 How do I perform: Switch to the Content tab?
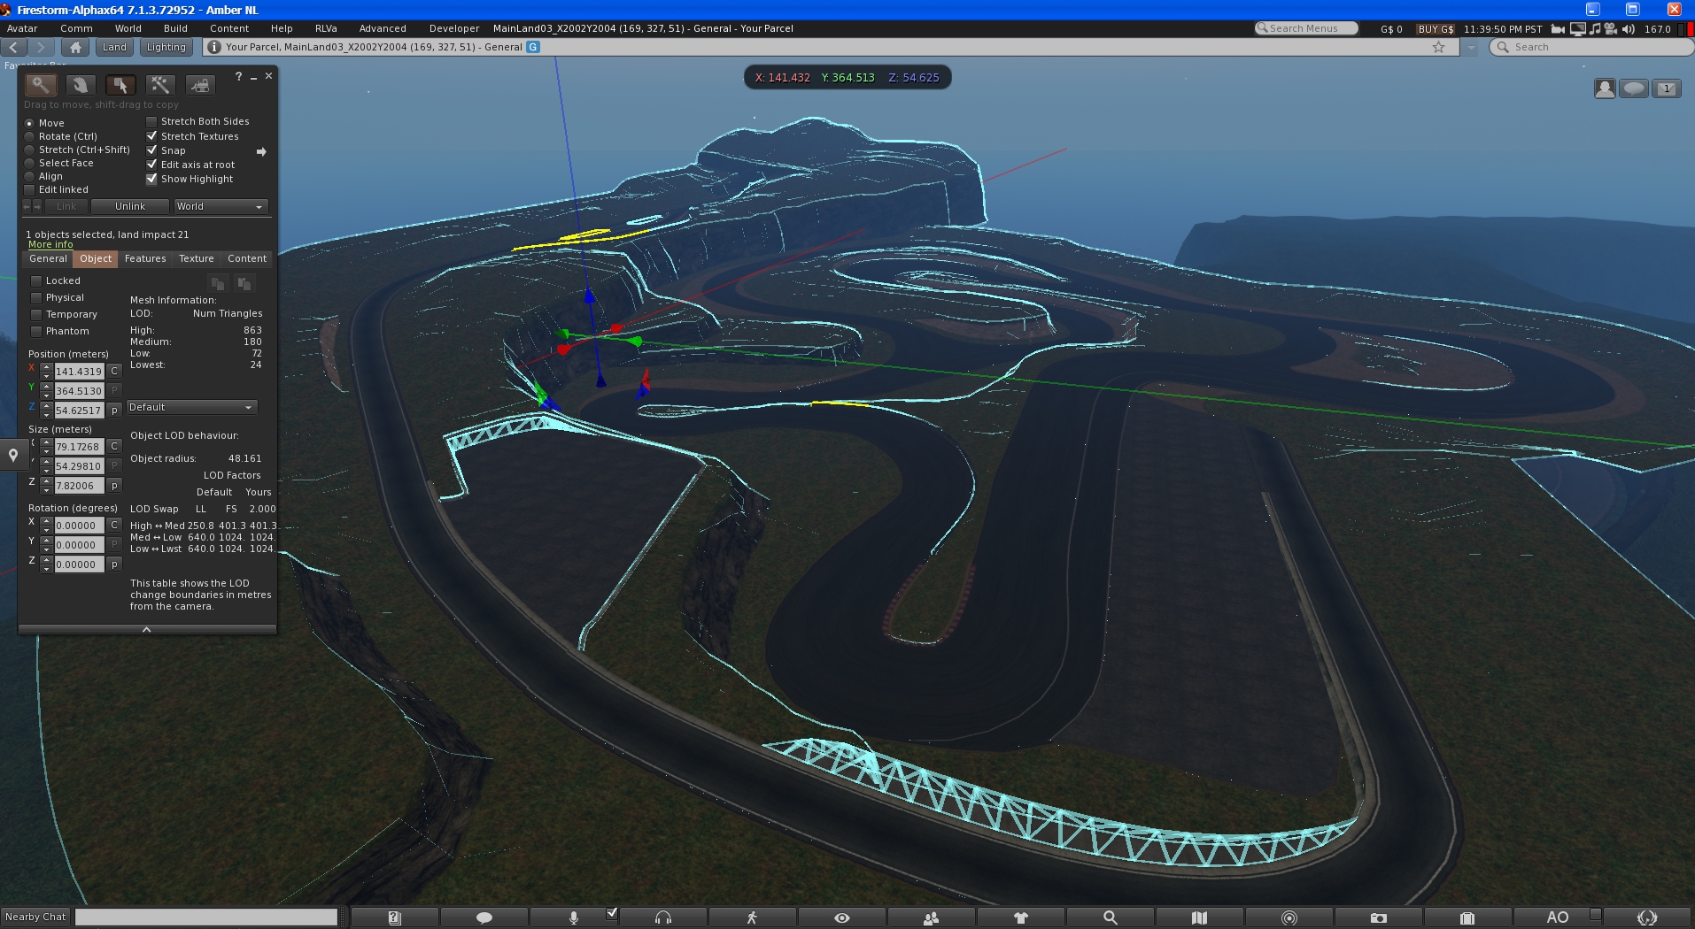click(x=247, y=258)
